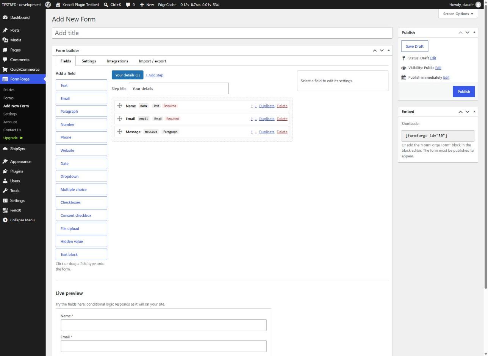Collapse the admin menu
488x356 pixels.
23,220
